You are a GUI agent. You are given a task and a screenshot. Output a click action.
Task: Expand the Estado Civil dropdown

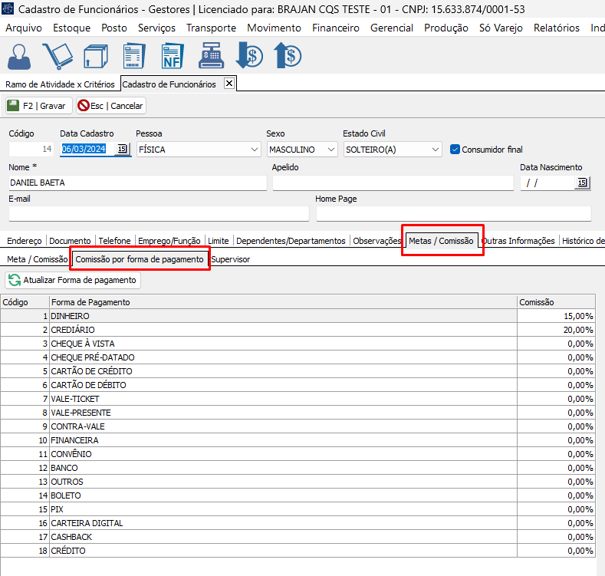point(436,150)
